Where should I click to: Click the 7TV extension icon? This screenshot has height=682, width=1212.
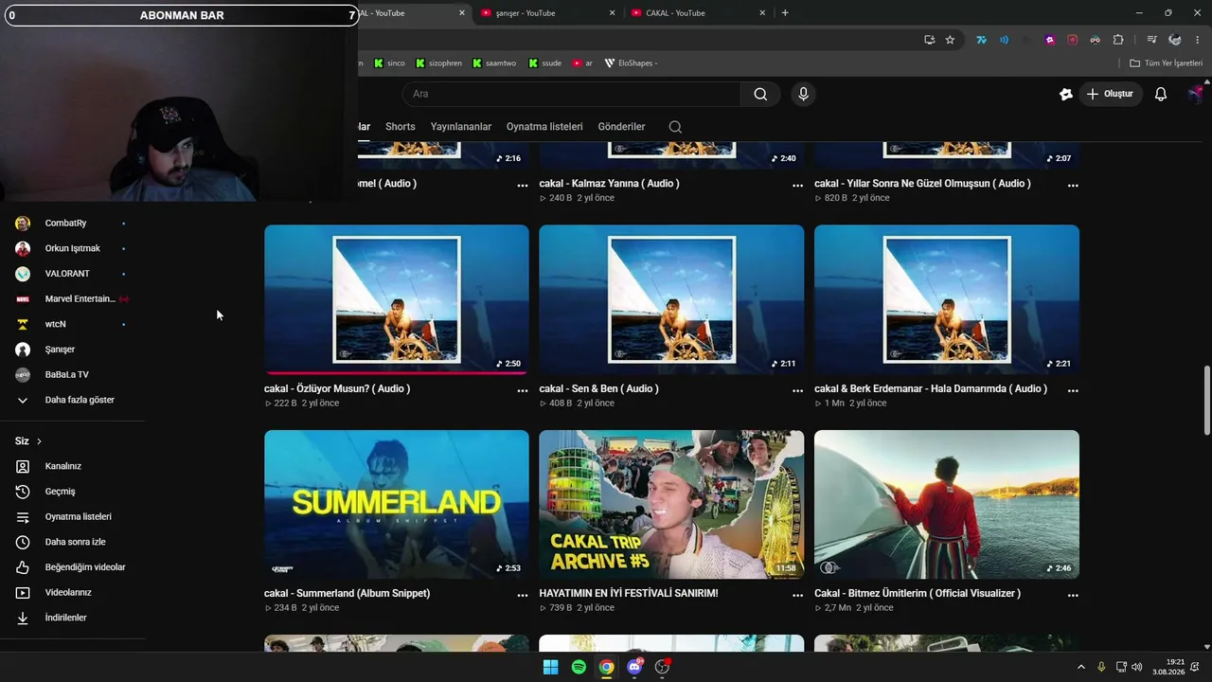(x=981, y=40)
